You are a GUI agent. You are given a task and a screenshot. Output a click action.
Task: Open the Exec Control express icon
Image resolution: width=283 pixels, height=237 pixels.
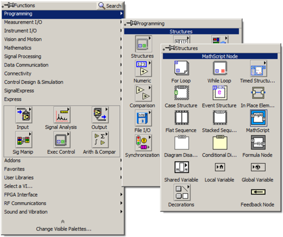coord(62,140)
